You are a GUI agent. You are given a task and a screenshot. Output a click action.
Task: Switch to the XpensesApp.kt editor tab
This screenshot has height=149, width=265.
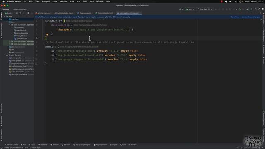click(x=84, y=13)
